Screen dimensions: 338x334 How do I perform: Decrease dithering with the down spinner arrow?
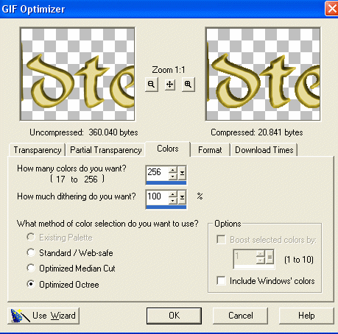[173, 200]
